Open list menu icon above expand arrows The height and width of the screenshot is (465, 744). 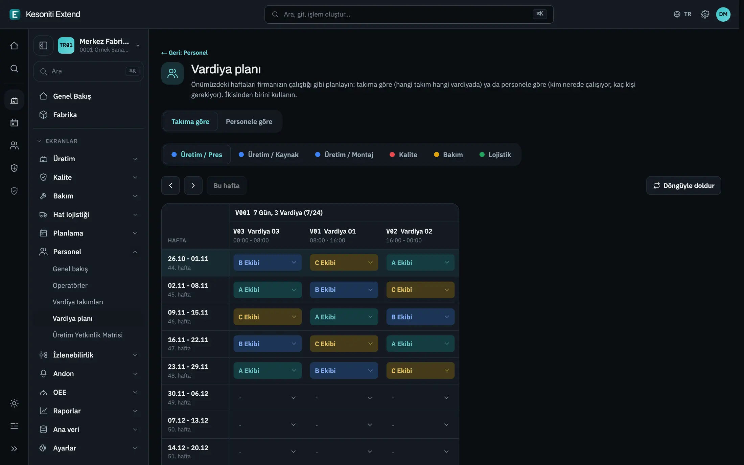tap(14, 426)
